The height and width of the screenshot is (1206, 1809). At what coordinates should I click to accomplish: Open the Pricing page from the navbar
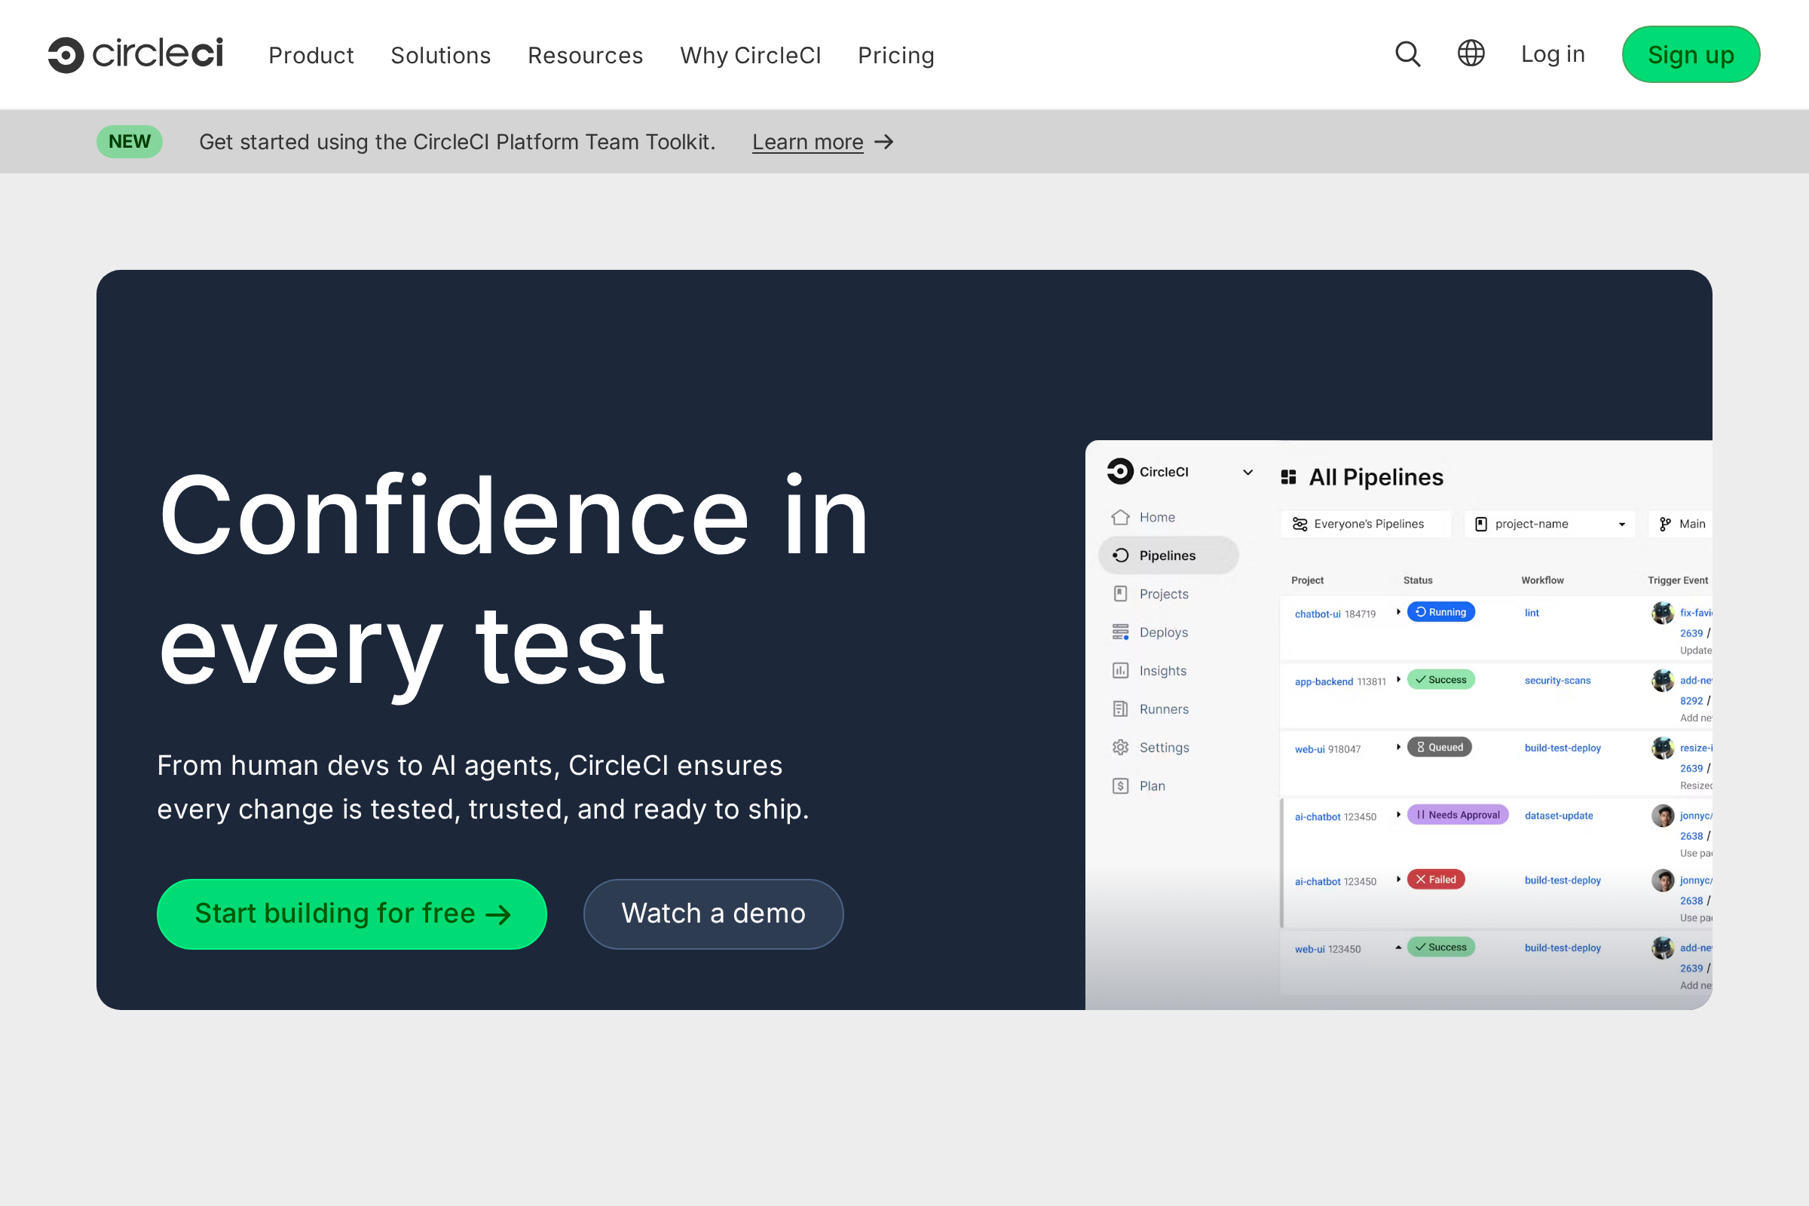pyautogui.click(x=895, y=54)
